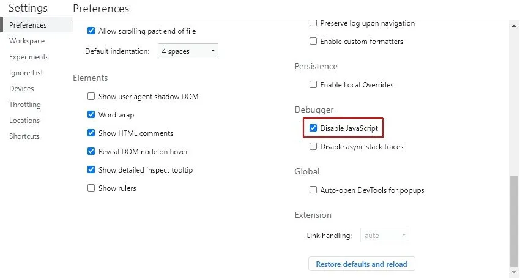520x279 pixels.
Task: Toggle Allow scrolling past end of file
Action: pyautogui.click(x=91, y=31)
